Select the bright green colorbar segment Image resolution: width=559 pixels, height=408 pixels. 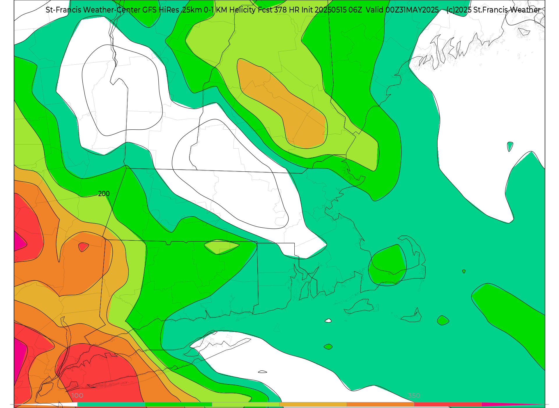tap(178, 405)
